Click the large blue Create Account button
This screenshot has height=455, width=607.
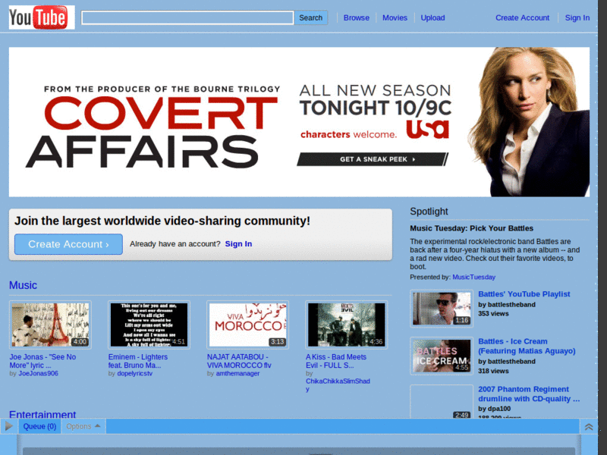pyautogui.click(x=68, y=244)
